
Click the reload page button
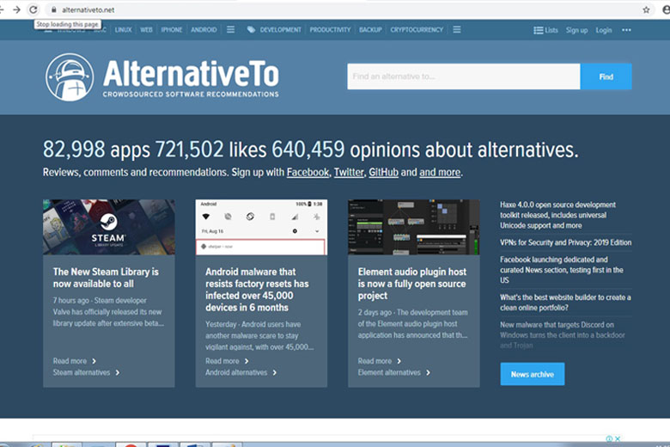tap(33, 9)
